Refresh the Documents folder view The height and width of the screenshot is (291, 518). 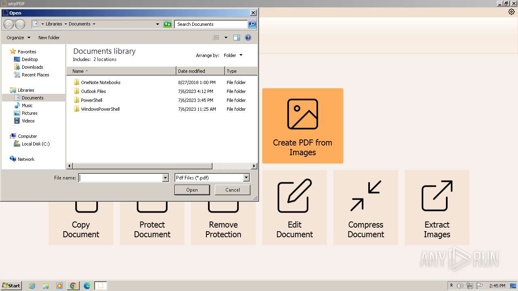168,24
